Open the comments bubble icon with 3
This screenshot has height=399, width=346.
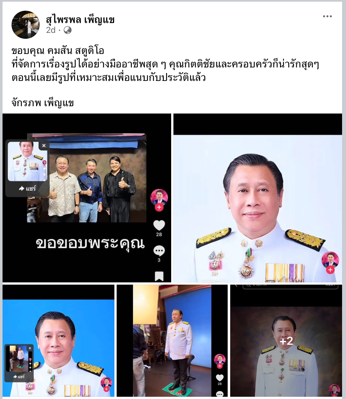tap(159, 251)
